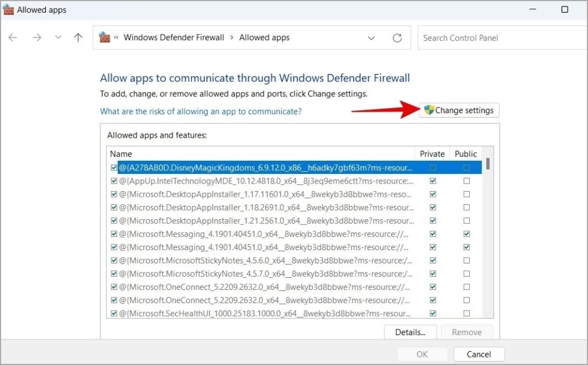Viewport: 588px width, 365px height.
Task: Toggle Private for MicrosoftStickyNotes_4.5.6.0
Action: tap(433, 261)
